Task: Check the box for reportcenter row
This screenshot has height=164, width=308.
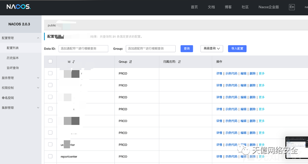Action: pyautogui.click(x=50, y=156)
